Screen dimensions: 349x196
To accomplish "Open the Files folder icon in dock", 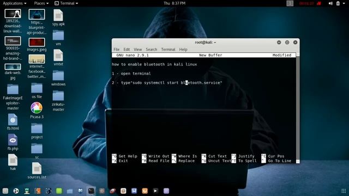I will [70, 191].
